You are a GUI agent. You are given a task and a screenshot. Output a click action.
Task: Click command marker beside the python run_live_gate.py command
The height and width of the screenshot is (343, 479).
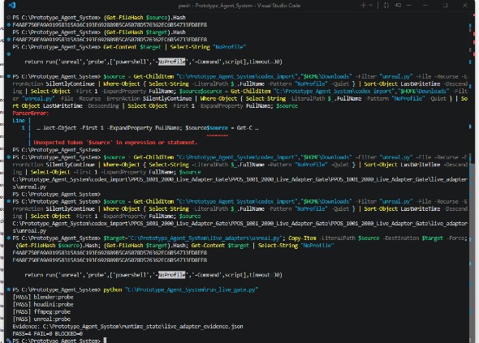pyautogui.click(x=9, y=289)
